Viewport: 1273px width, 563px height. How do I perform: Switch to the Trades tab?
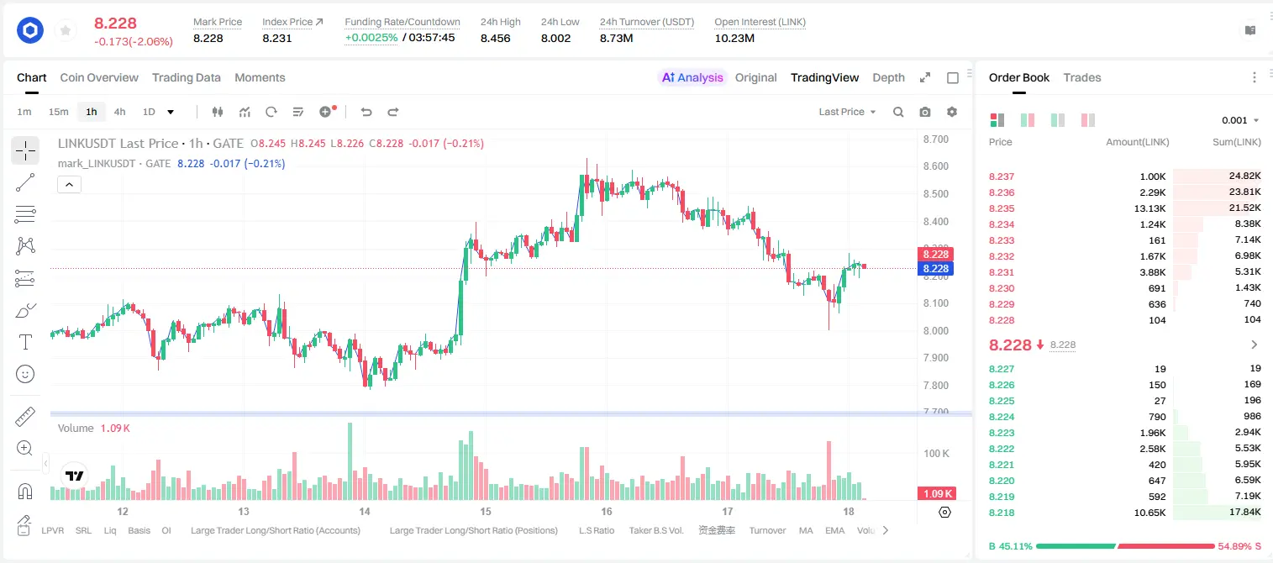pyautogui.click(x=1082, y=77)
